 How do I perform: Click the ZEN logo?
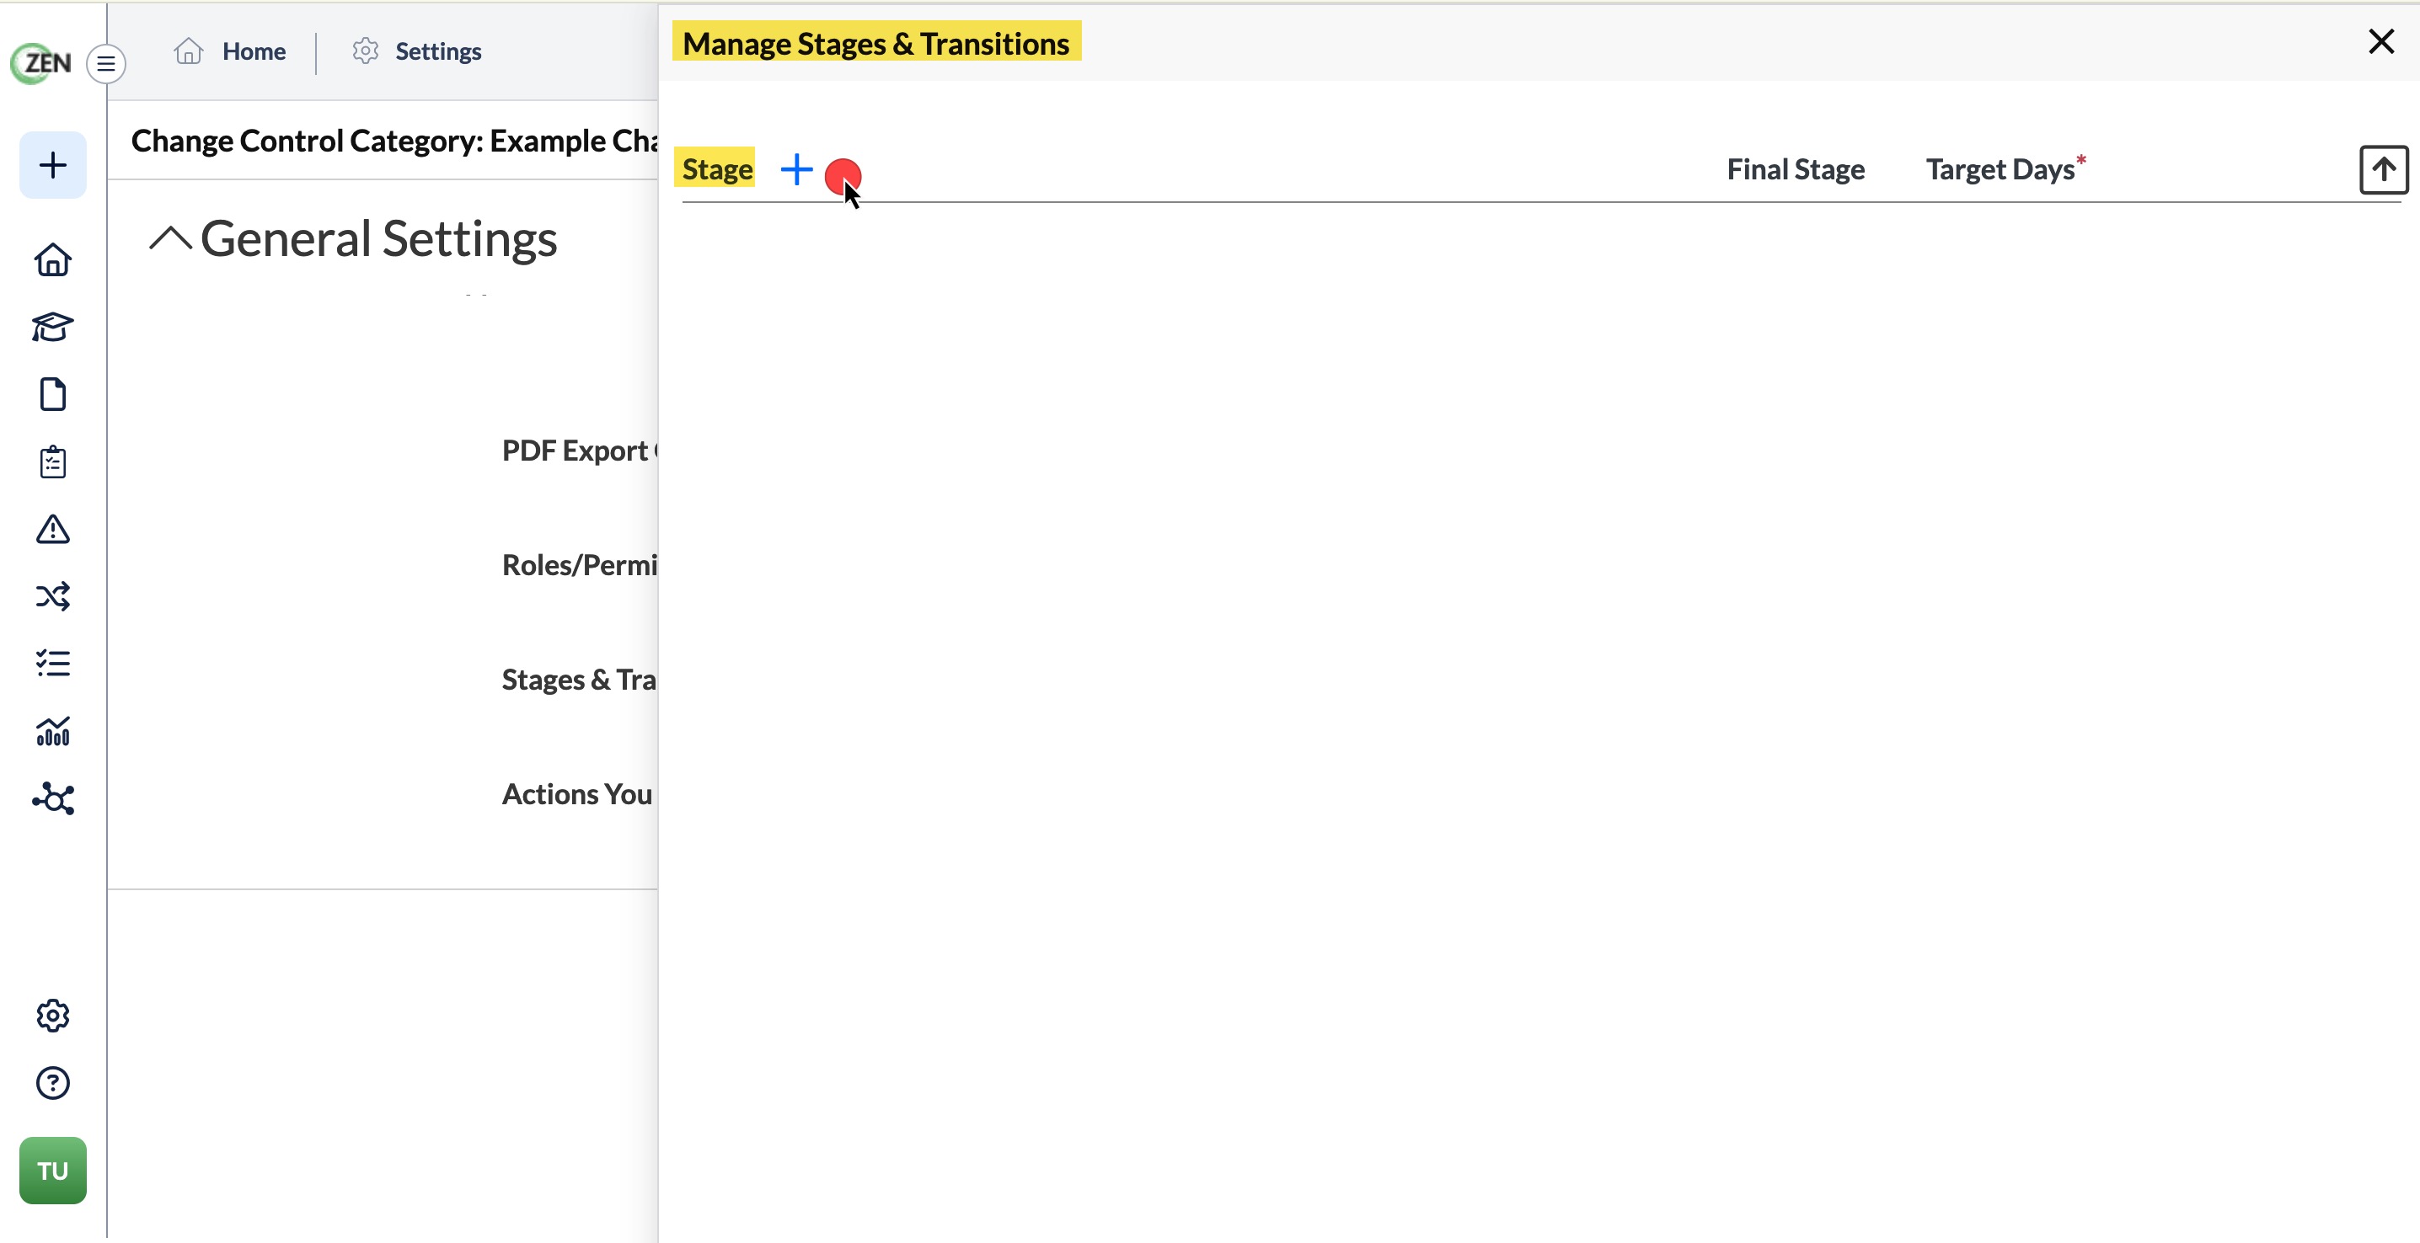pos(40,63)
